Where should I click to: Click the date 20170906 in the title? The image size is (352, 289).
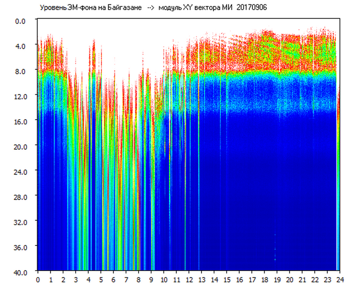(251, 8)
